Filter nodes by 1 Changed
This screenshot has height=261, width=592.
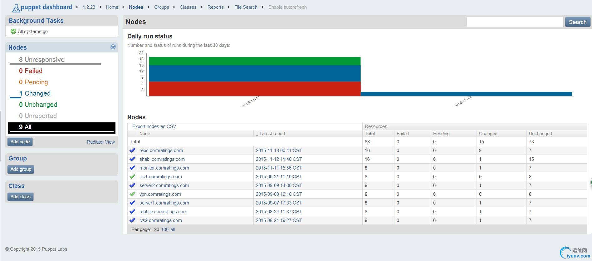pyautogui.click(x=35, y=93)
